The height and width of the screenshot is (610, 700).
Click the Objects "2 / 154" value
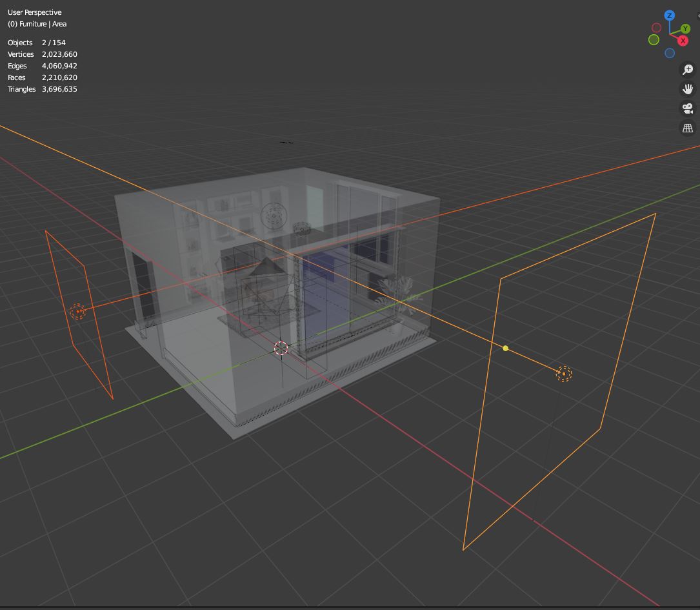[54, 43]
